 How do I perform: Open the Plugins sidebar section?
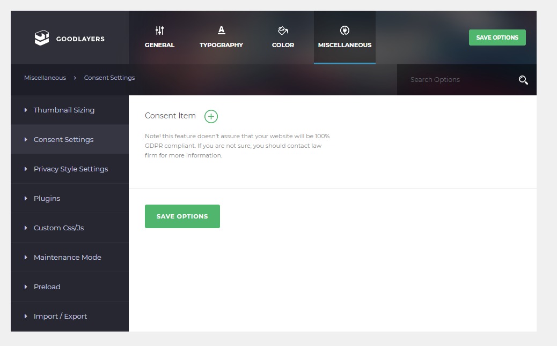point(70,198)
